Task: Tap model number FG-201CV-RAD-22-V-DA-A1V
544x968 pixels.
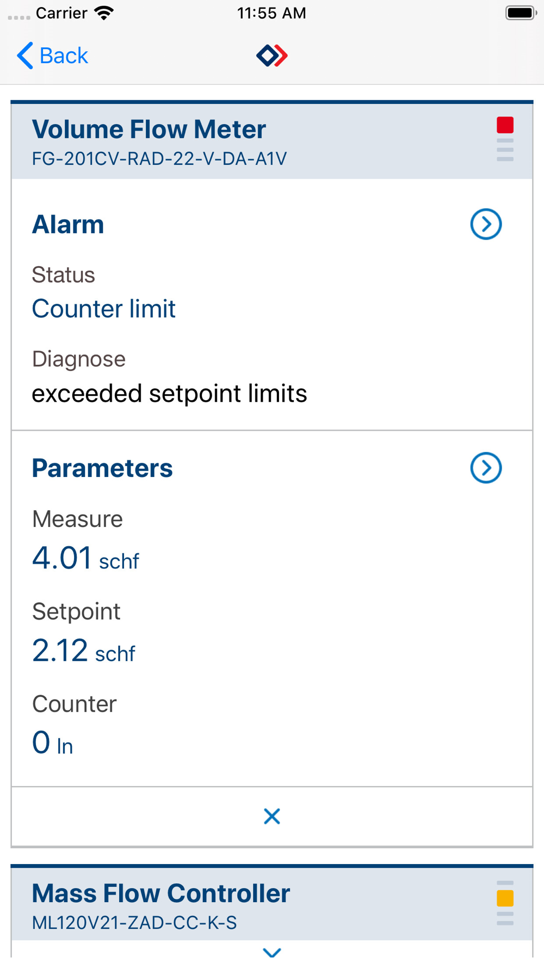Action: [x=159, y=159]
